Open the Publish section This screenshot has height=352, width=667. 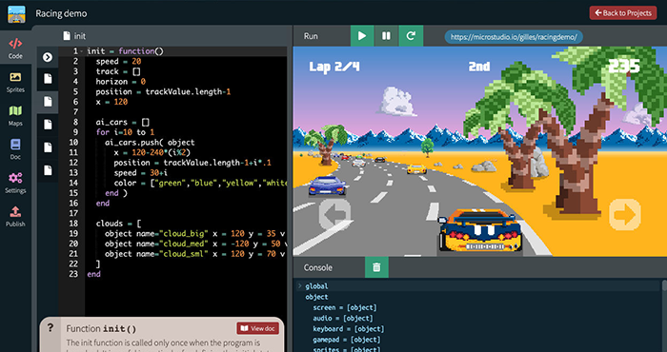click(x=15, y=216)
